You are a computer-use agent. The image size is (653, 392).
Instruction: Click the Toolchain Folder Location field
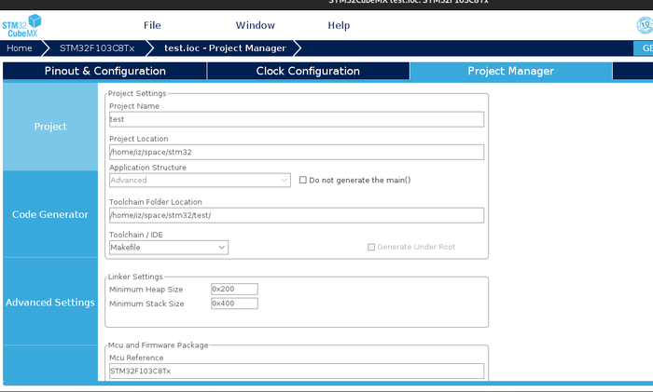coord(297,215)
